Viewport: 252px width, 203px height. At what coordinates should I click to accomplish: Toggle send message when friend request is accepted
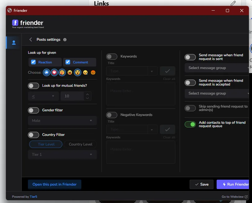tap(190, 83)
